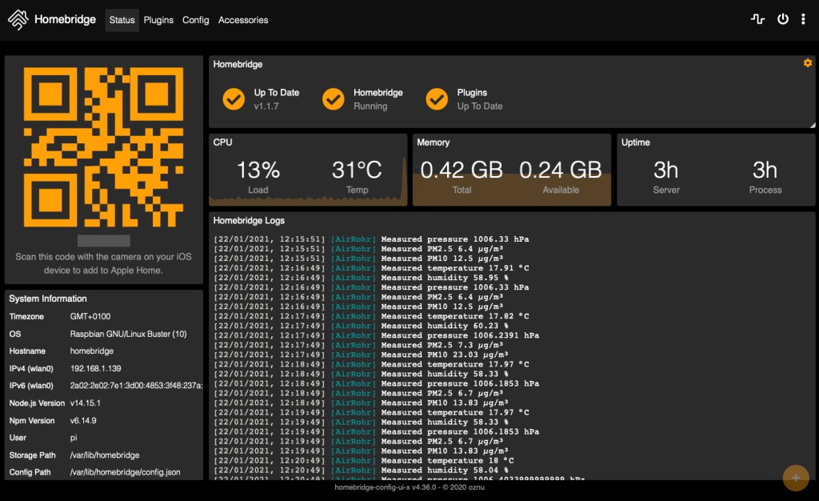Viewport: 819px width, 501px height.
Task: Click the Homebridge Running checkmark icon
Action: [x=334, y=99]
